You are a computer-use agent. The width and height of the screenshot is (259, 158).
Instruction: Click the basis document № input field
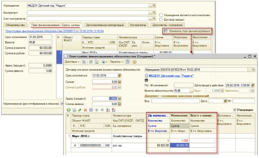pyautogui.click(x=244, y=101)
